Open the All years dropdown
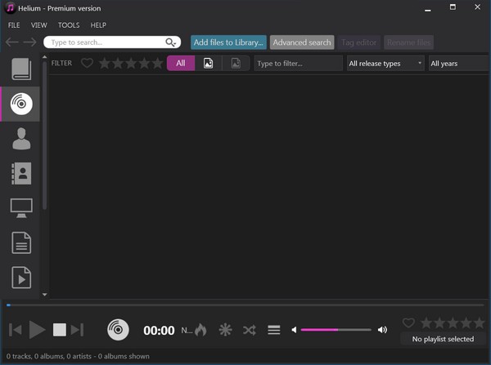Image resolution: width=491 pixels, height=365 pixels. pyautogui.click(x=457, y=63)
